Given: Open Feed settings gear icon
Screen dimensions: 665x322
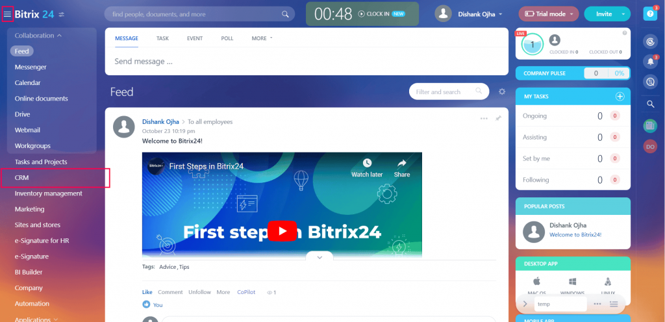Looking at the screenshot, I should (x=502, y=92).
